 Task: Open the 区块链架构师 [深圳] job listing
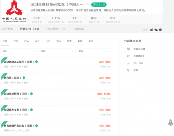pyautogui.click(x=16, y=94)
